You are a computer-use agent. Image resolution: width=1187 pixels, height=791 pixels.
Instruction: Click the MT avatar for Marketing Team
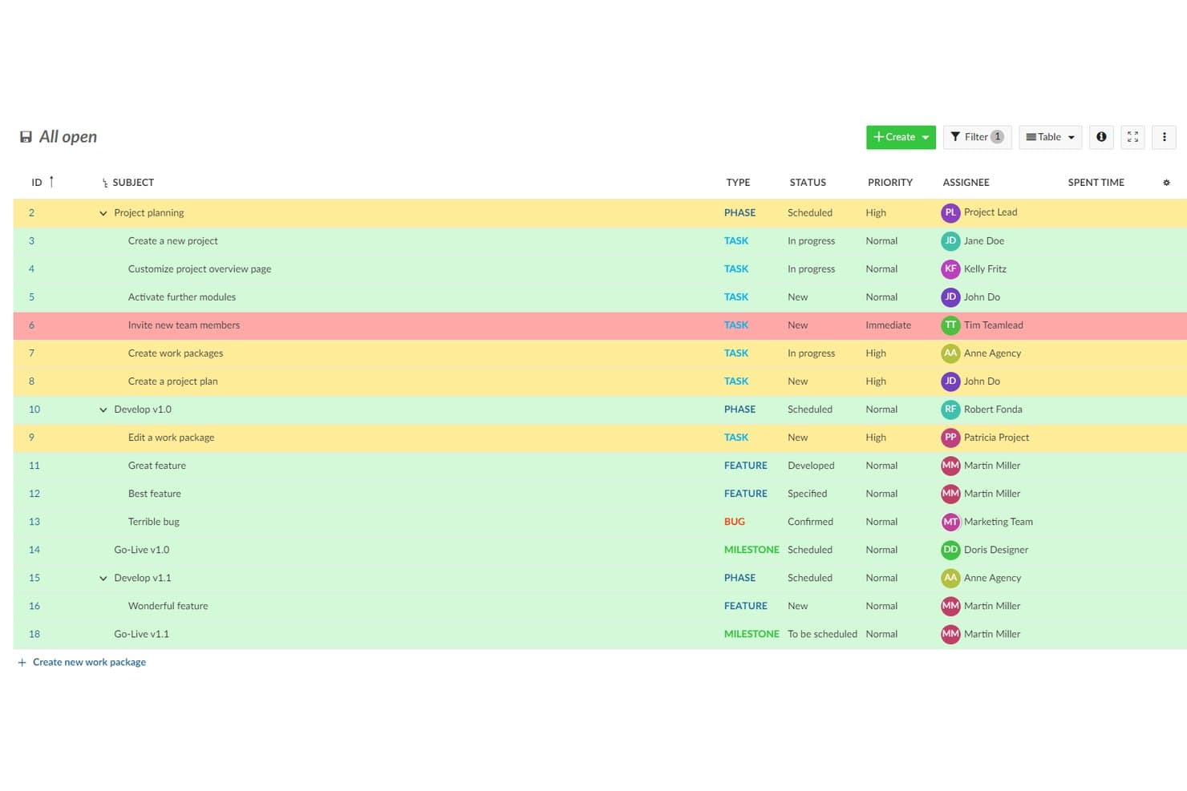950,522
